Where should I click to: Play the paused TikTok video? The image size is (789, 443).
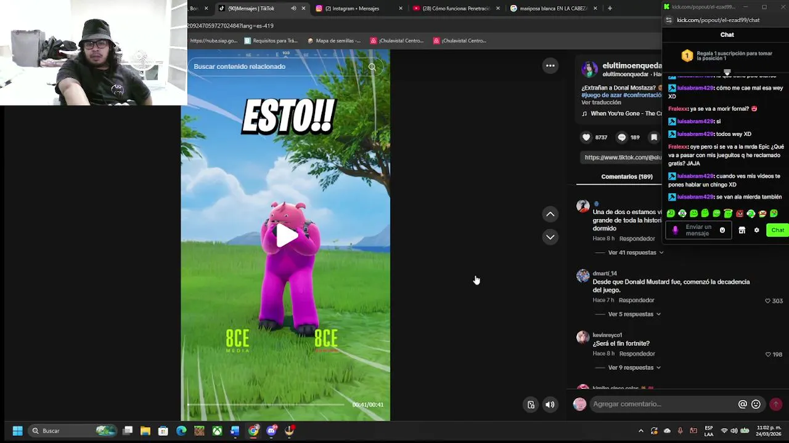(x=287, y=236)
